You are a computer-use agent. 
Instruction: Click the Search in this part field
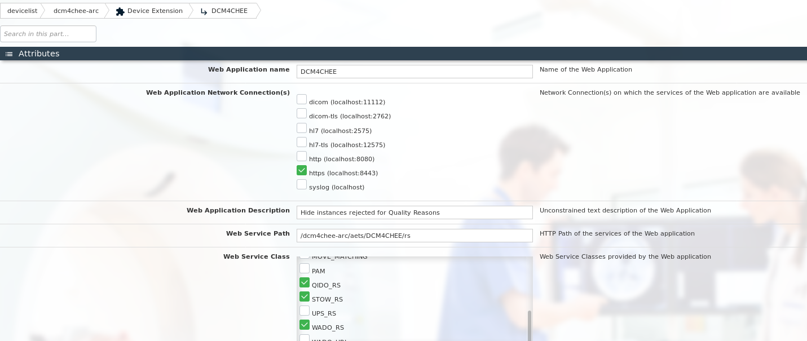tap(48, 34)
